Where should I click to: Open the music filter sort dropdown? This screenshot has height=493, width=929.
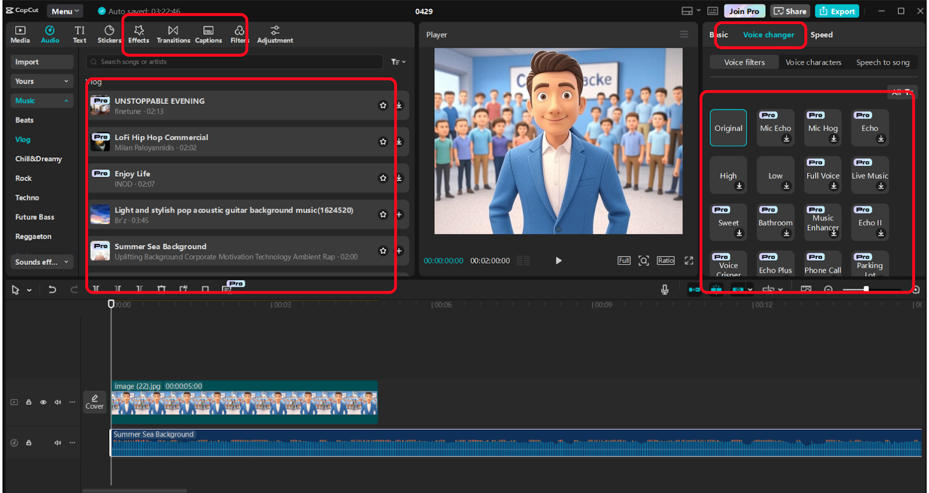click(398, 62)
